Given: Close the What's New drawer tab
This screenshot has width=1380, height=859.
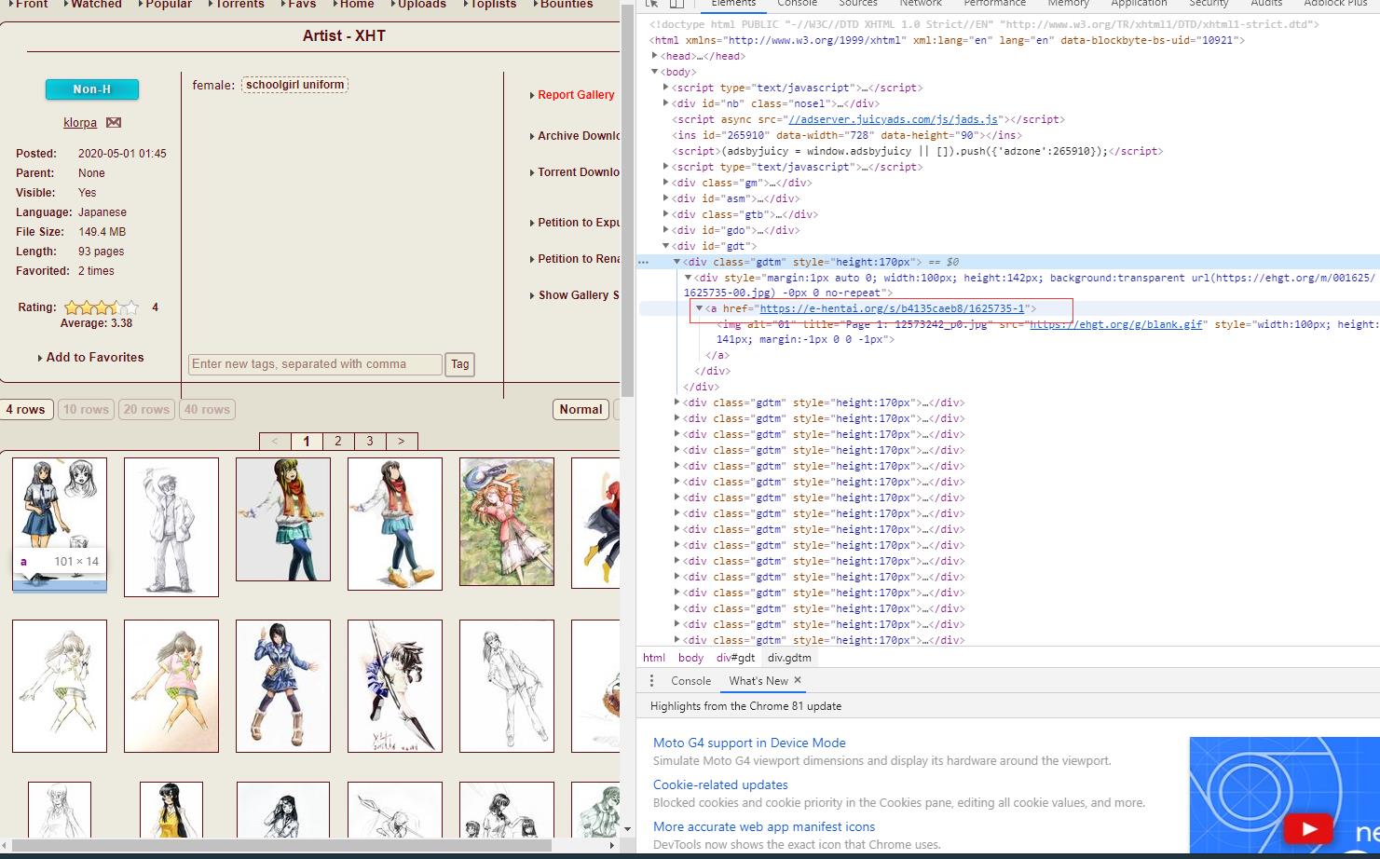Looking at the screenshot, I should coord(798,680).
